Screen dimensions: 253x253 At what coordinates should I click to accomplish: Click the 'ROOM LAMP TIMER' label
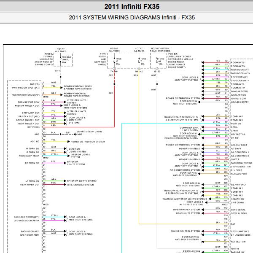coord(29,156)
